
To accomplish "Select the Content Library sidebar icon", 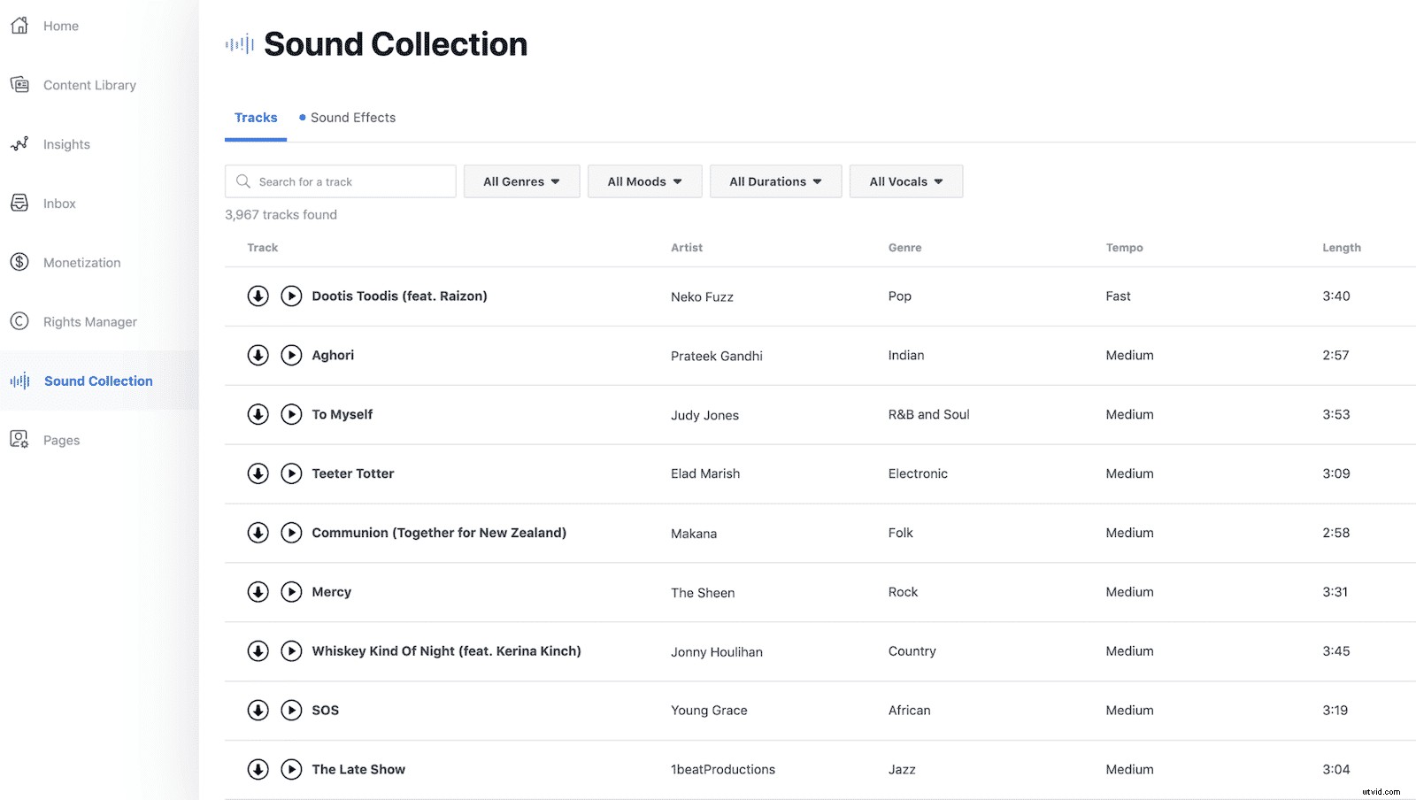I will coord(19,84).
